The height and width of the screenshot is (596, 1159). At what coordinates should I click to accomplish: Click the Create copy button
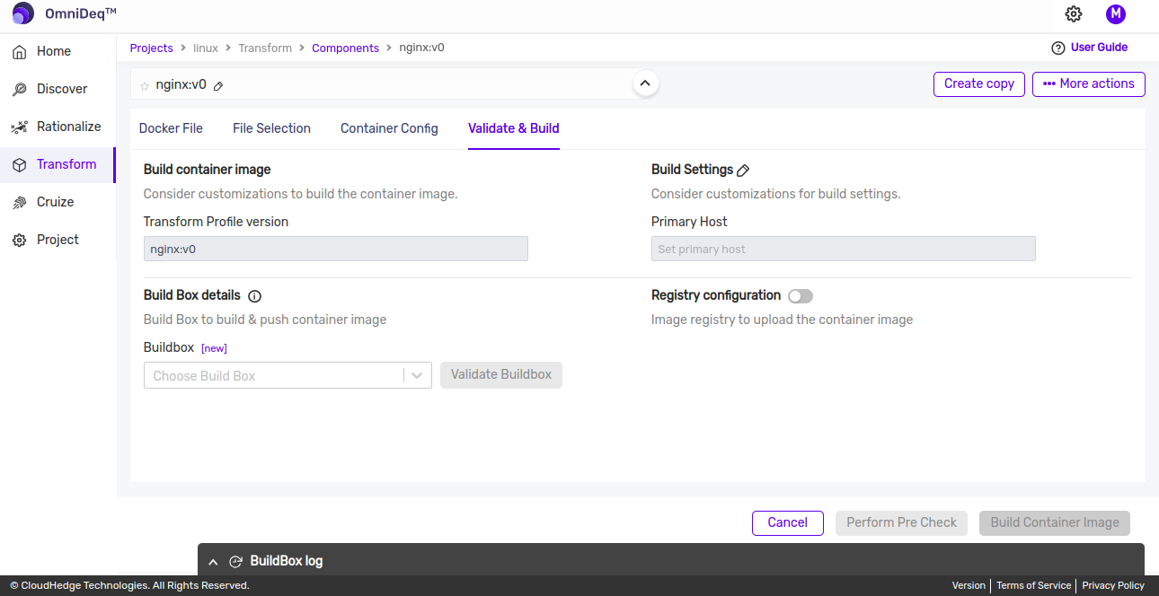pos(979,83)
